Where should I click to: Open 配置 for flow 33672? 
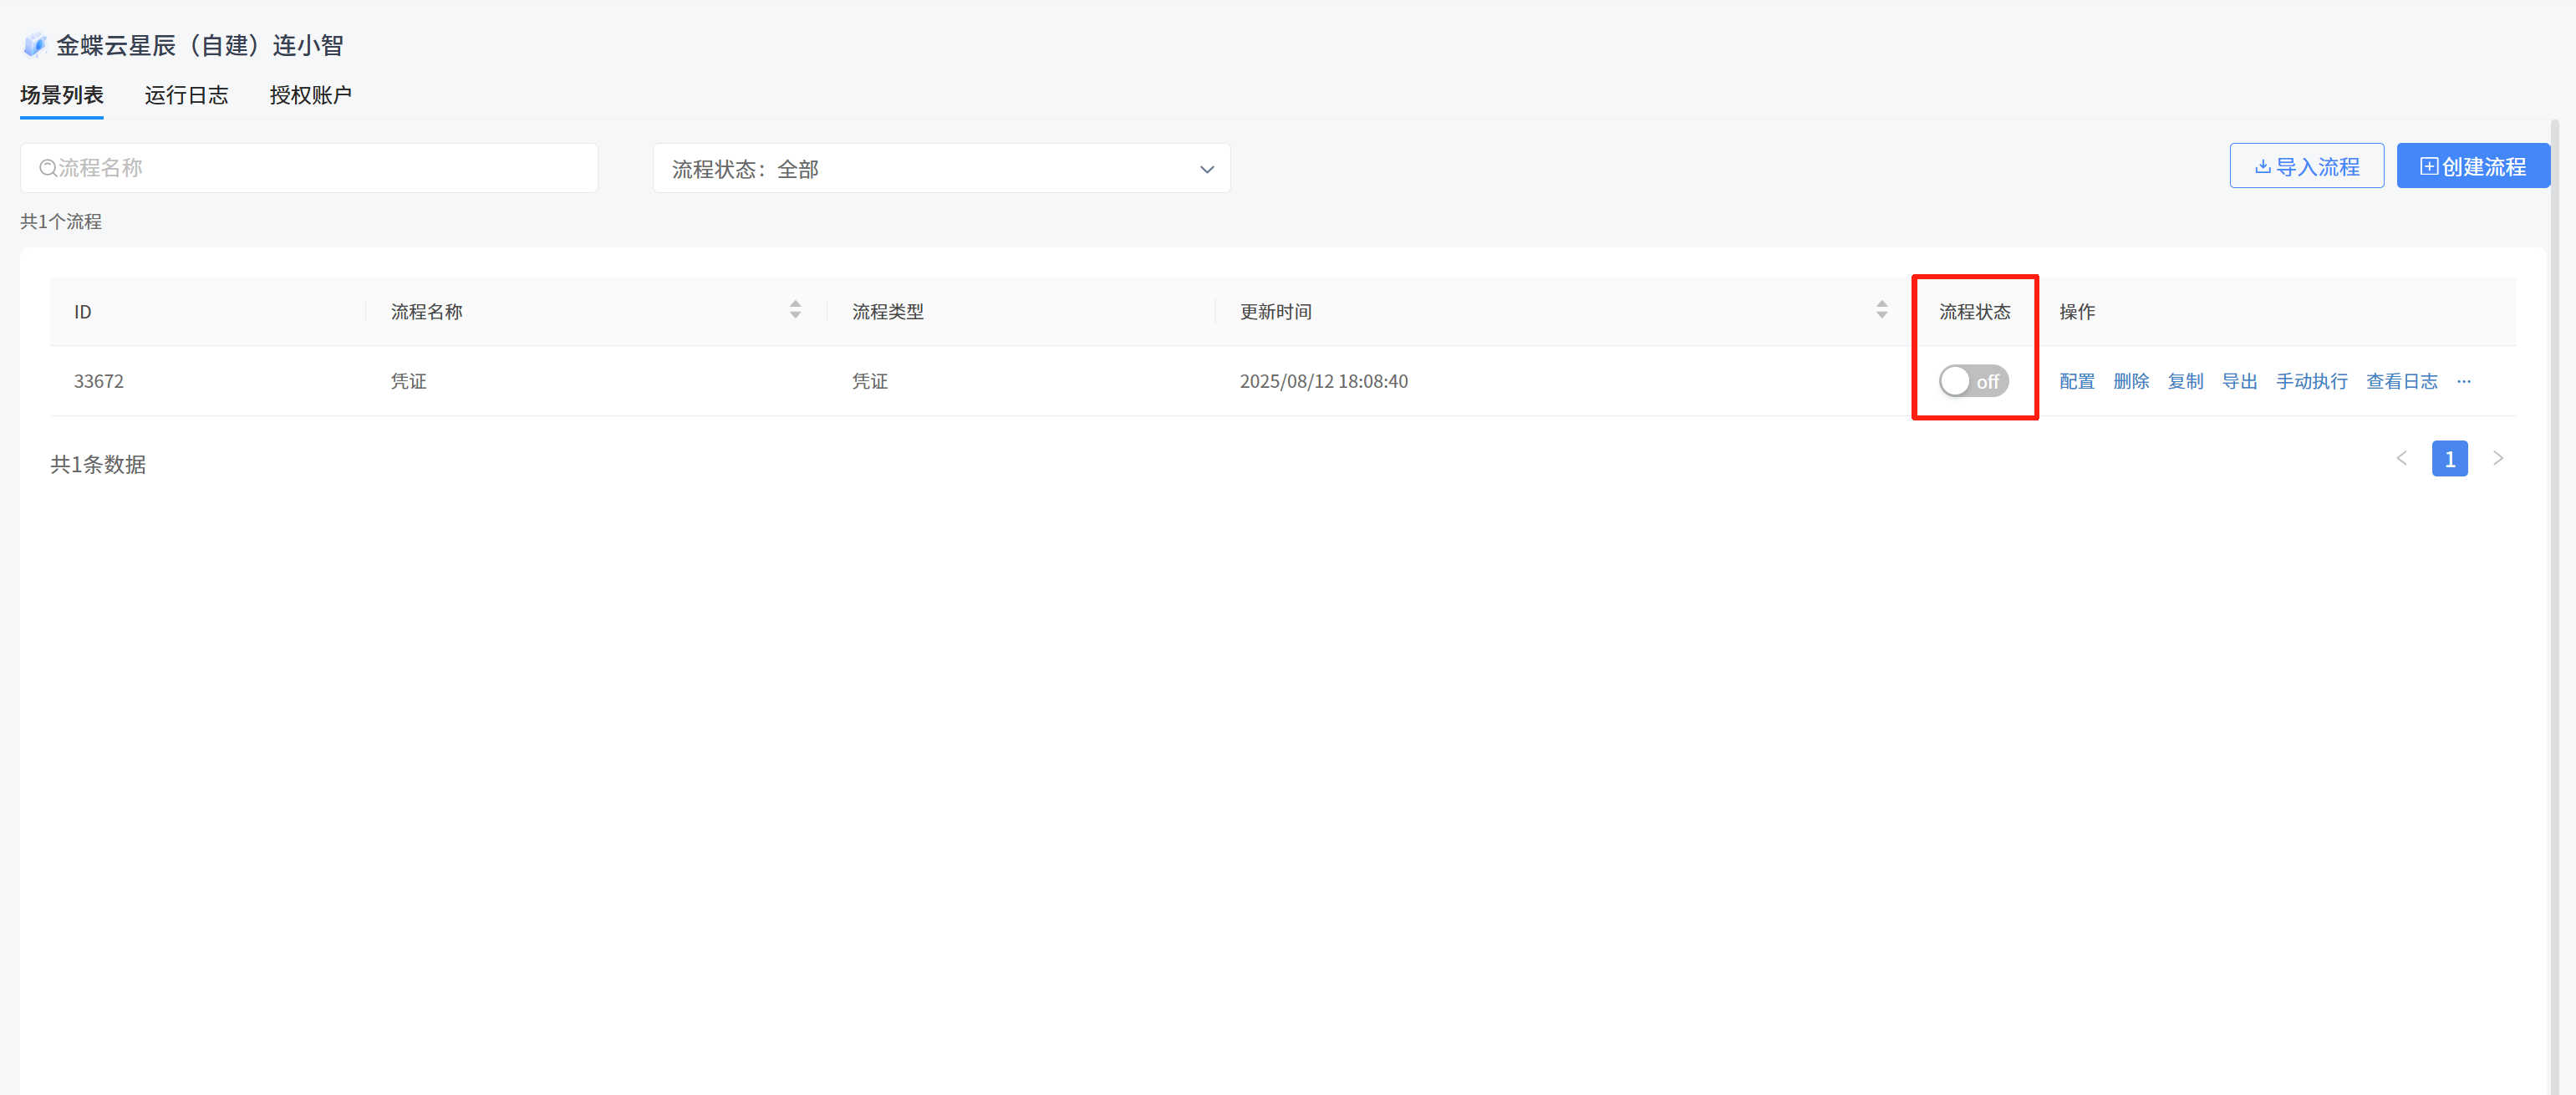point(2076,381)
